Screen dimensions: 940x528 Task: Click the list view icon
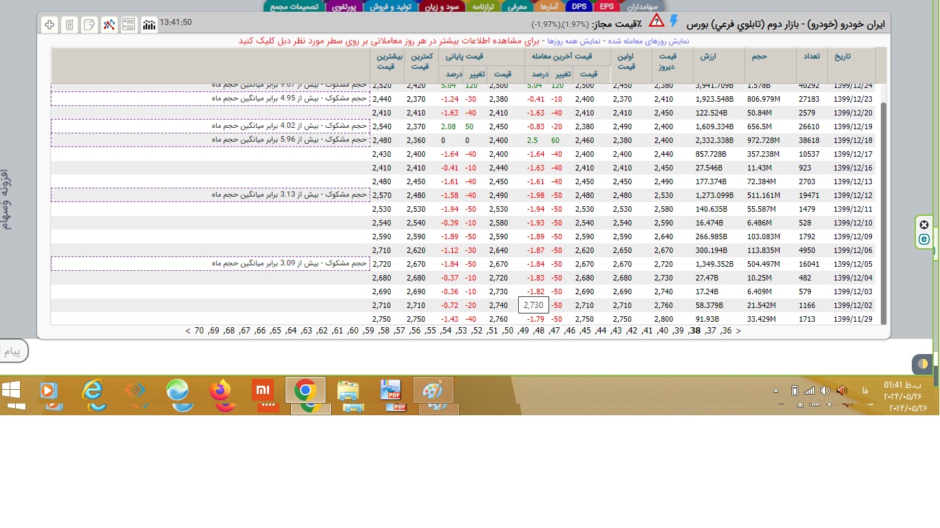129,25
